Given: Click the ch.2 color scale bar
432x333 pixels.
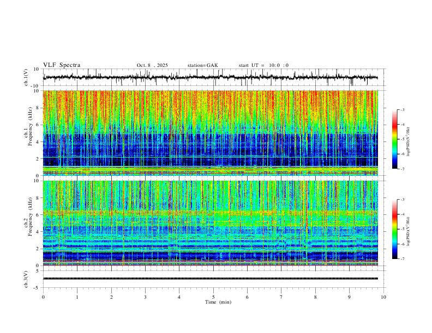Looking at the screenshot, I should pos(394,229).
